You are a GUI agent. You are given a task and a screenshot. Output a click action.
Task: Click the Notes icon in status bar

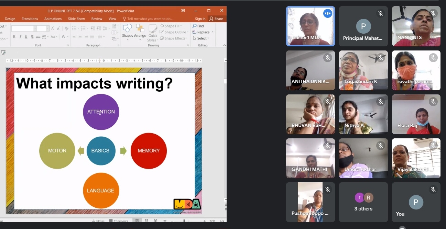(98, 221)
